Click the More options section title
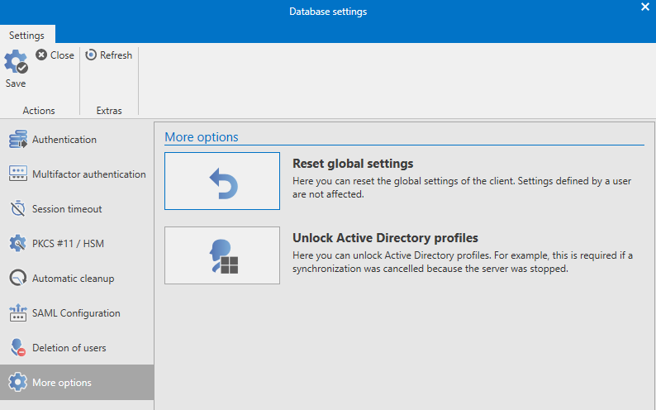The width and height of the screenshot is (656, 410). 202,137
